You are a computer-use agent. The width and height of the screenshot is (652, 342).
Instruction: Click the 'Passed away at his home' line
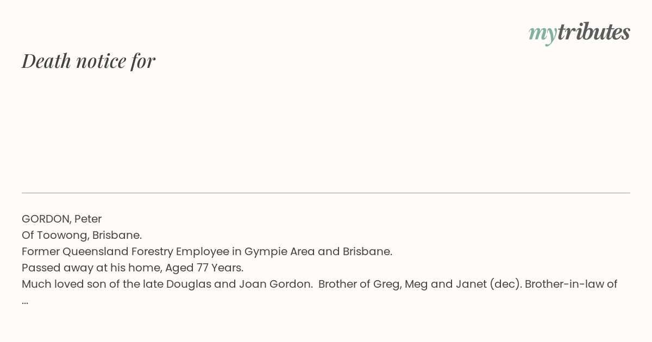tap(133, 268)
